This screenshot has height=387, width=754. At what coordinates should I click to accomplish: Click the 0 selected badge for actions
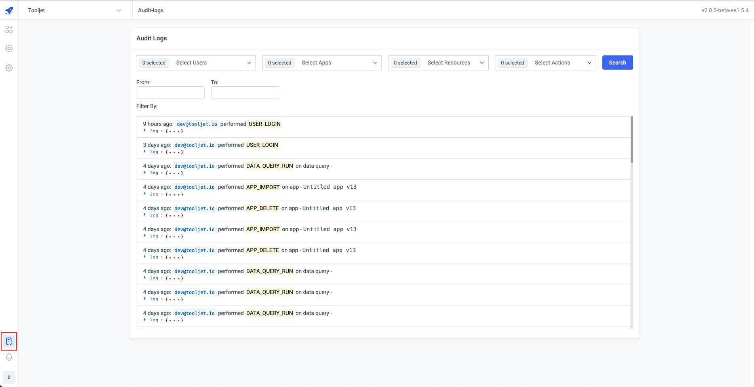(x=512, y=63)
